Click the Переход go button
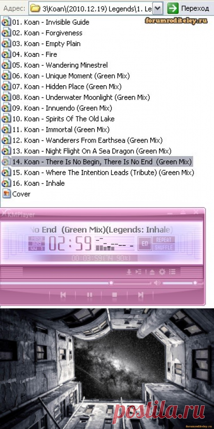Image resolution: width=214 pixels, height=429 pixels. coord(188,8)
